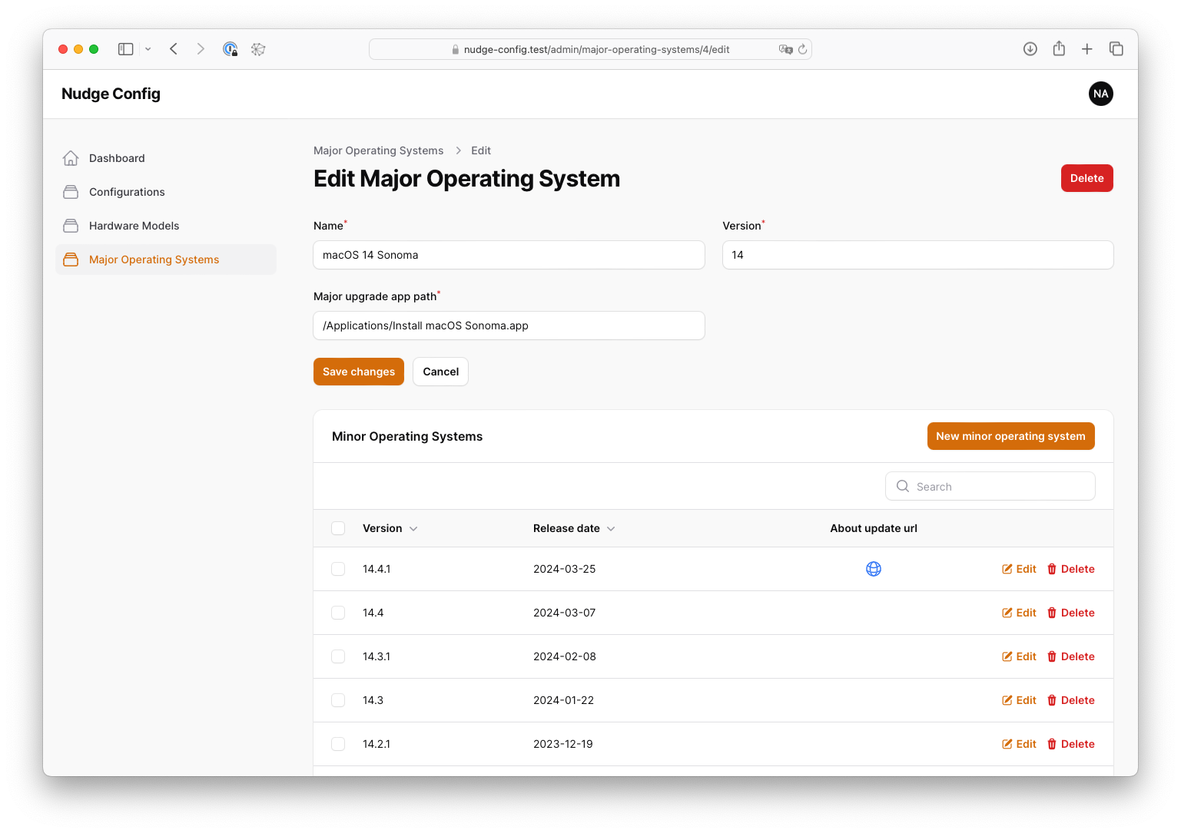1181x833 pixels.
Task: Check the box for version 14.4
Action: point(338,613)
